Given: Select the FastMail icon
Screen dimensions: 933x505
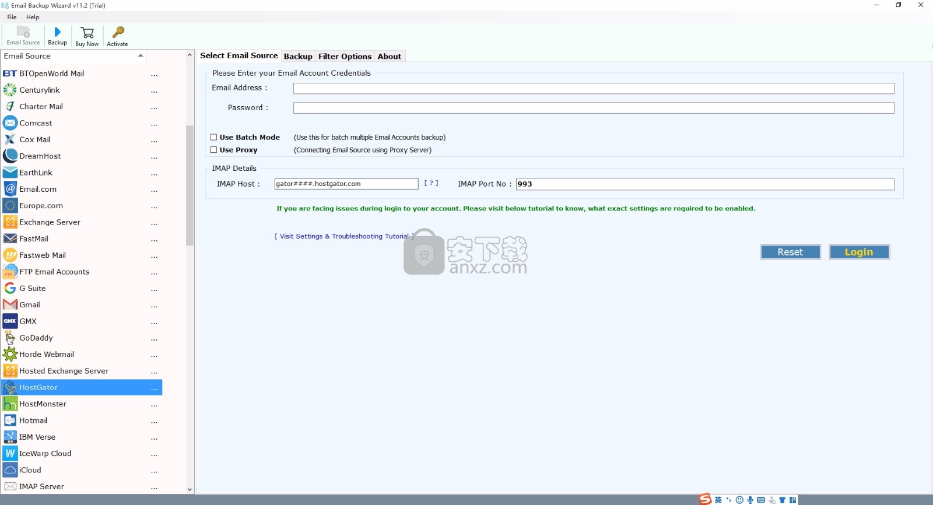Looking at the screenshot, I should (10, 239).
